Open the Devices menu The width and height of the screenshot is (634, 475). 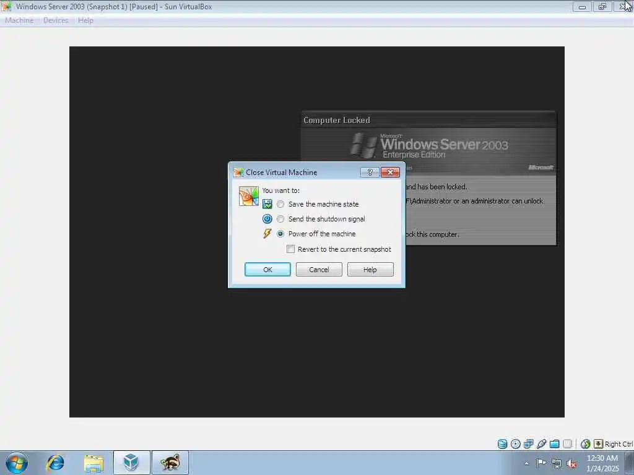[56, 20]
